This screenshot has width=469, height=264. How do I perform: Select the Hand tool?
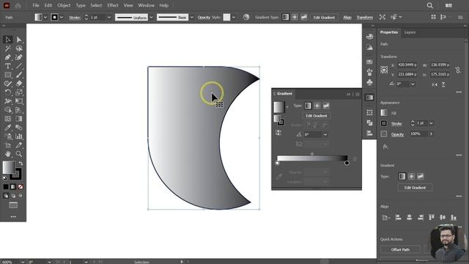(8, 154)
